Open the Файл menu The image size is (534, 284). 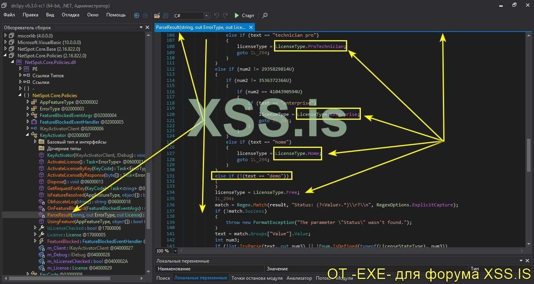tap(9, 15)
